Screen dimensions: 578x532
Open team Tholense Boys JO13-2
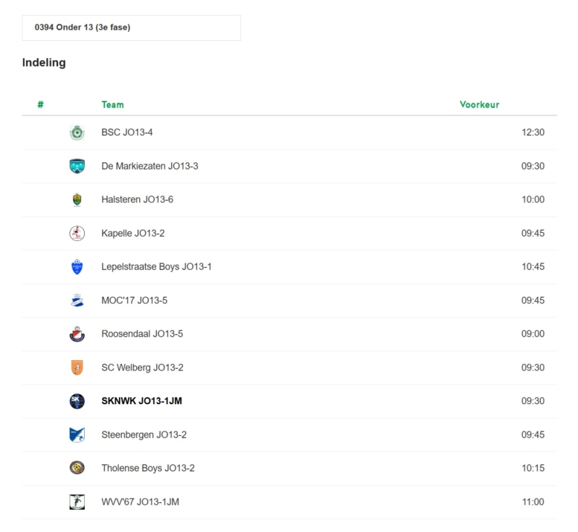pyautogui.click(x=148, y=468)
